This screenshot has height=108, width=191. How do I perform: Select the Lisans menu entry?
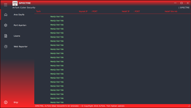point(17,36)
